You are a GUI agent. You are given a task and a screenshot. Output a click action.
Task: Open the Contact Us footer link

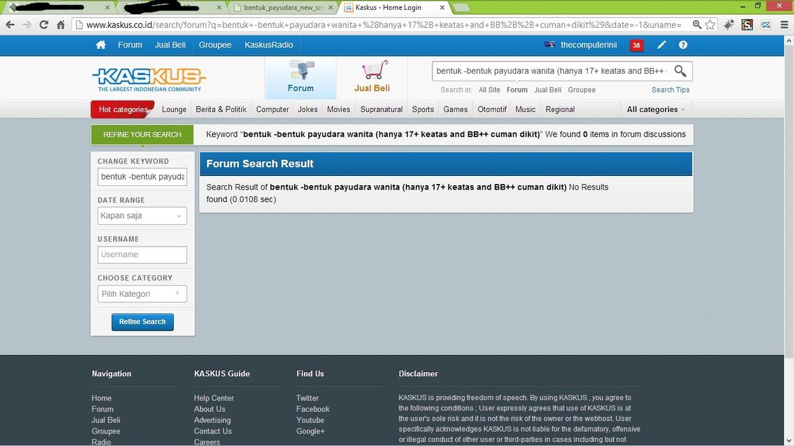pos(213,432)
